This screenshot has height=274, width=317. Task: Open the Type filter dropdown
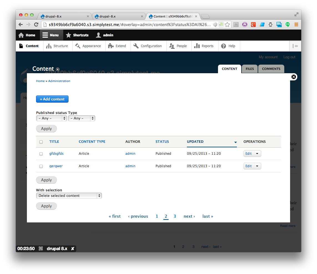pyautogui.click(x=82, y=118)
